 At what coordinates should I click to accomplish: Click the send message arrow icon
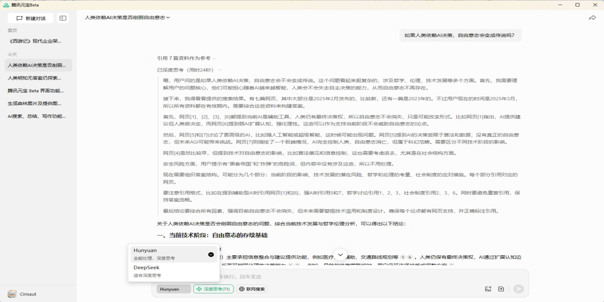click(x=518, y=289)
